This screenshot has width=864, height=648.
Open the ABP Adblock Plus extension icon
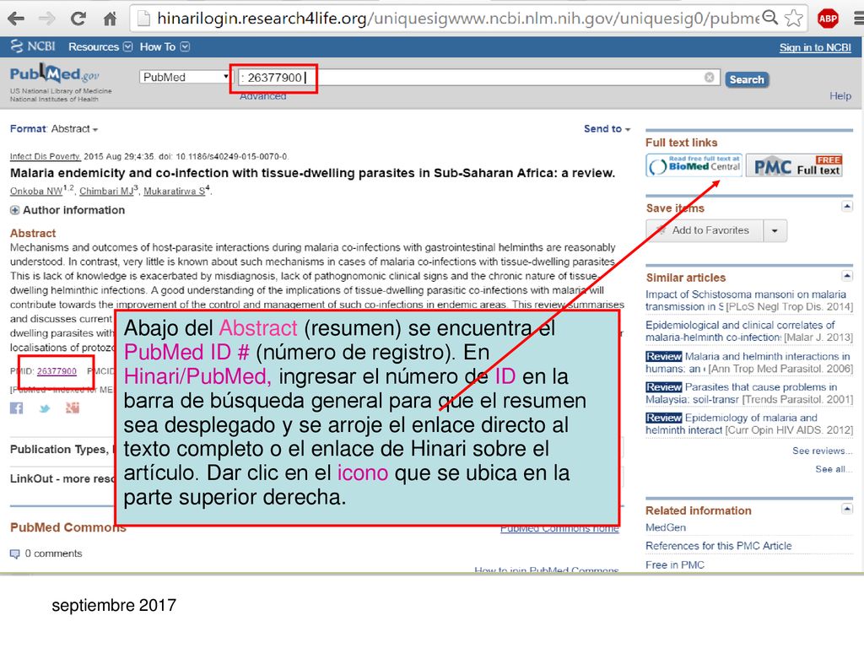pos(828,19)
